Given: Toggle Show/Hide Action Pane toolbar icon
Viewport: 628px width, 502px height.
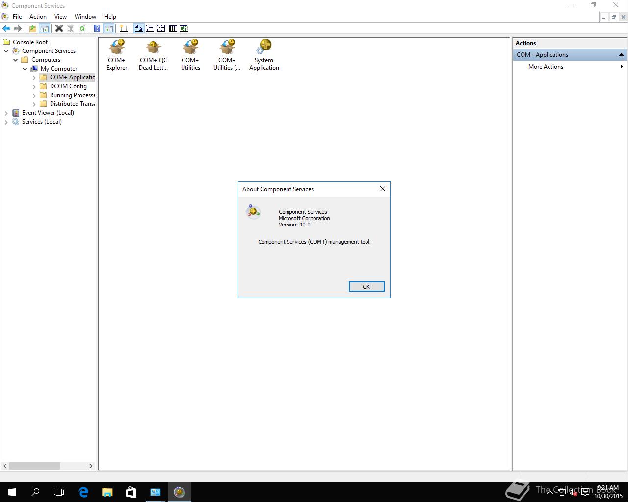Looking at the screenshot, I should coord(108,28).
